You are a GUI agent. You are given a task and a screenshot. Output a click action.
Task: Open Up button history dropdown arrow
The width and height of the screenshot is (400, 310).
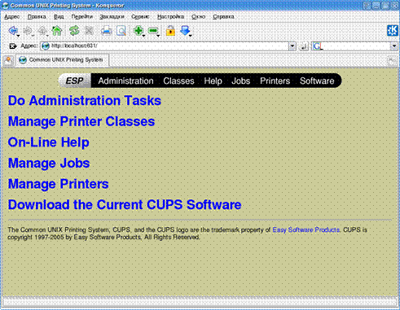click(x=47, y=36)
